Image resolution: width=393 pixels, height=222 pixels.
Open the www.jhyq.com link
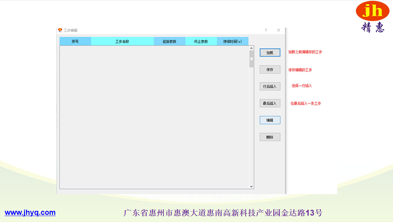pyautogui.click(x=30, y=213)
